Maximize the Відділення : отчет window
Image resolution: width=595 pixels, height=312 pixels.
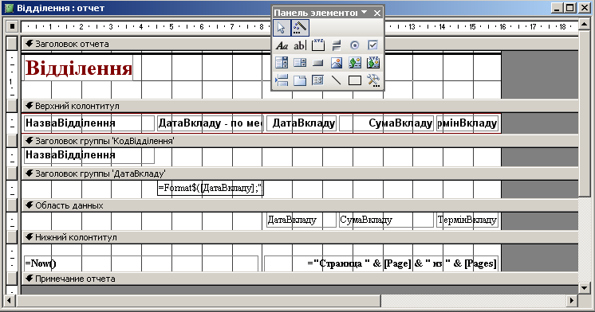click(570, 8)
